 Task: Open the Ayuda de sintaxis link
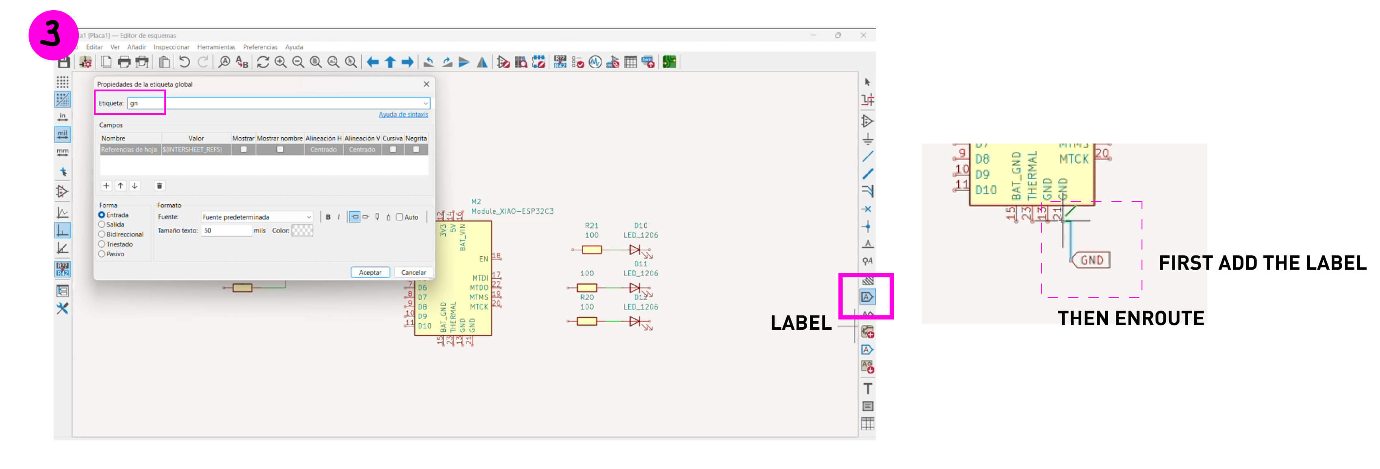(x=404, y=115)
